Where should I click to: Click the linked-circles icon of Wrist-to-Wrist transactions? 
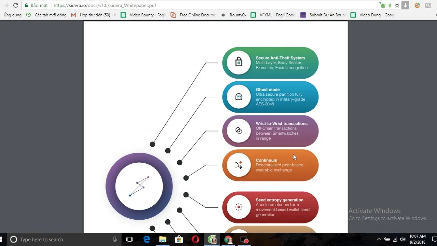pos(239,131)
